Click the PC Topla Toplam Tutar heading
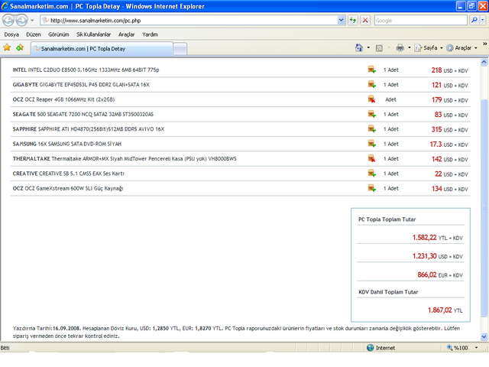Screen dimensions: 489x367 point(387,219)
